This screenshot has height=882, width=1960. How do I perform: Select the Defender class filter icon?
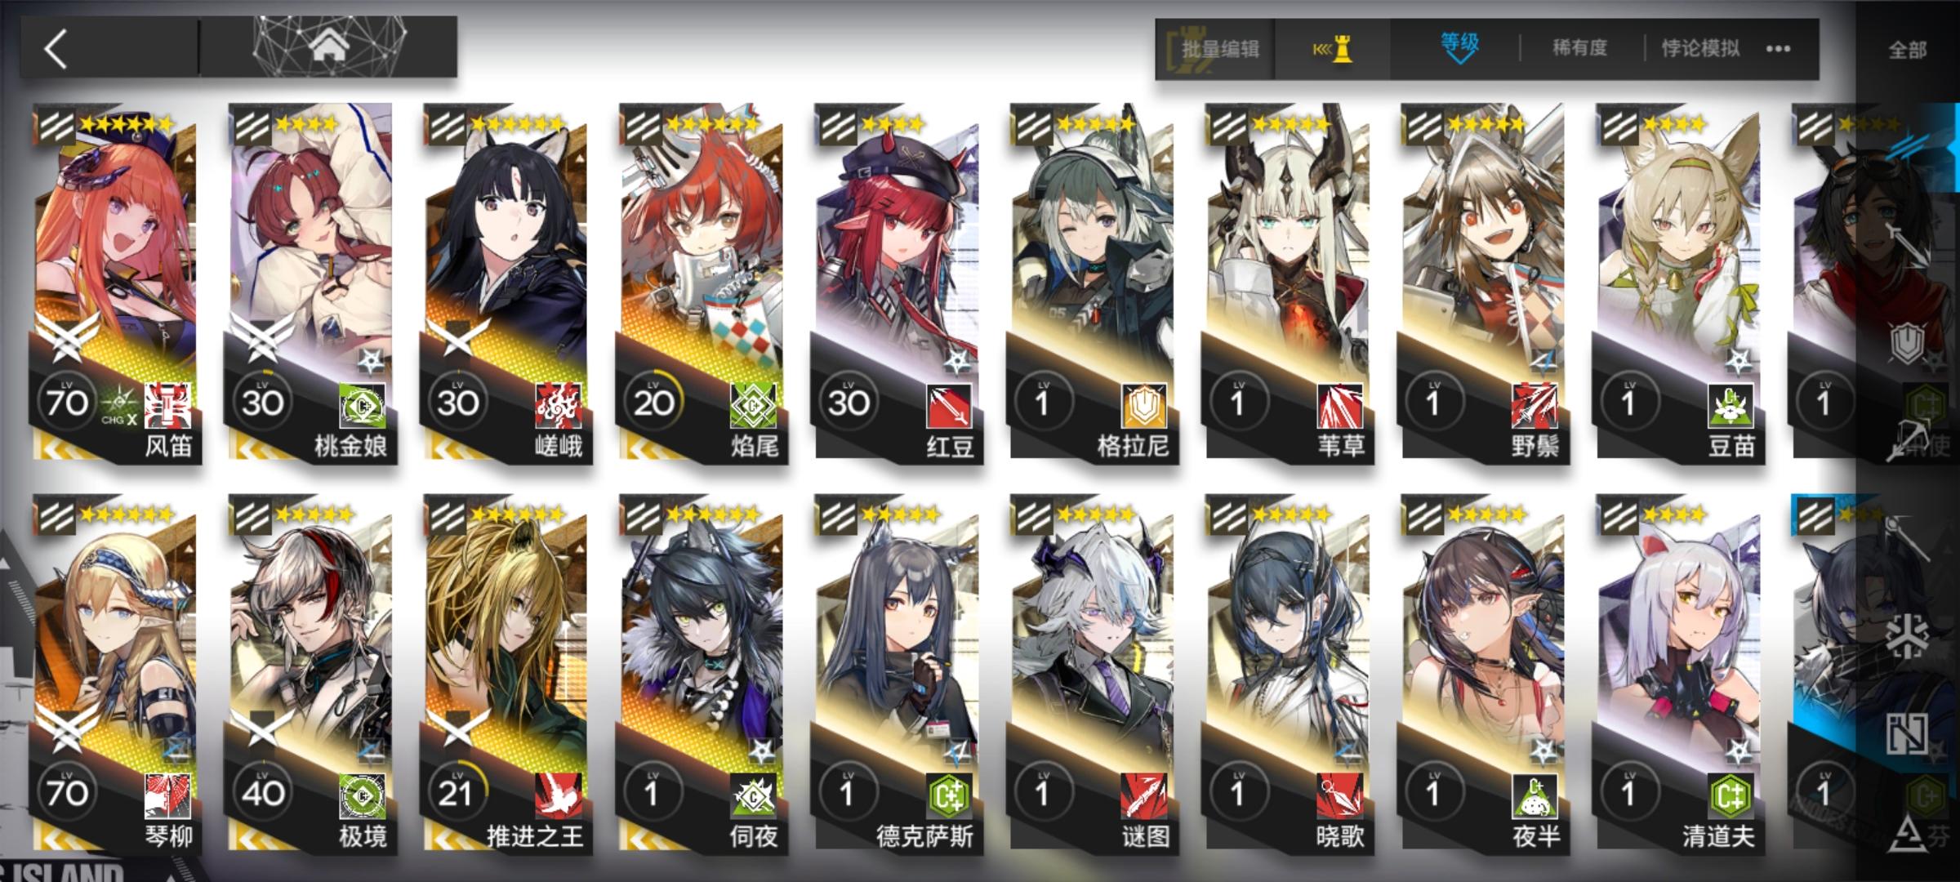pyautogui.click(x=1905, y=341)
